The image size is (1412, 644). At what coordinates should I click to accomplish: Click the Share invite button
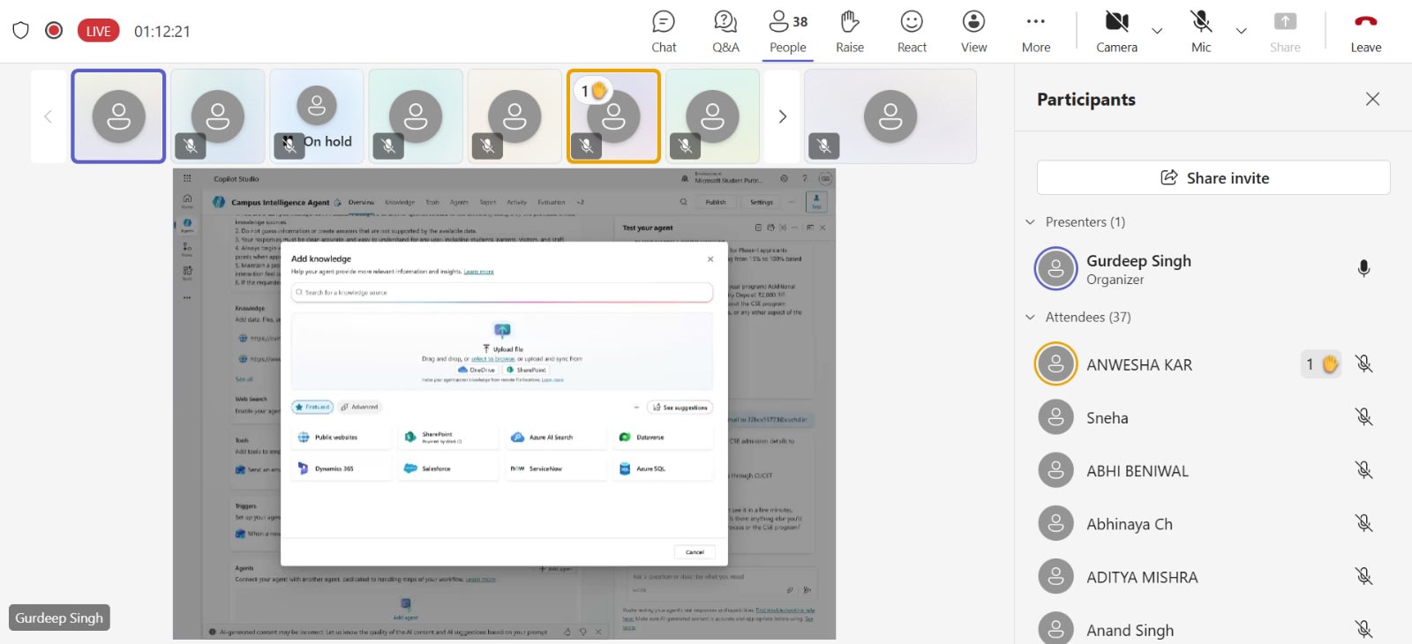(1213, 177)
